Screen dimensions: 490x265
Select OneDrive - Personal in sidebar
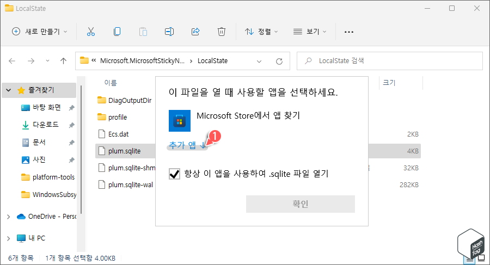[x=52, y=217]
